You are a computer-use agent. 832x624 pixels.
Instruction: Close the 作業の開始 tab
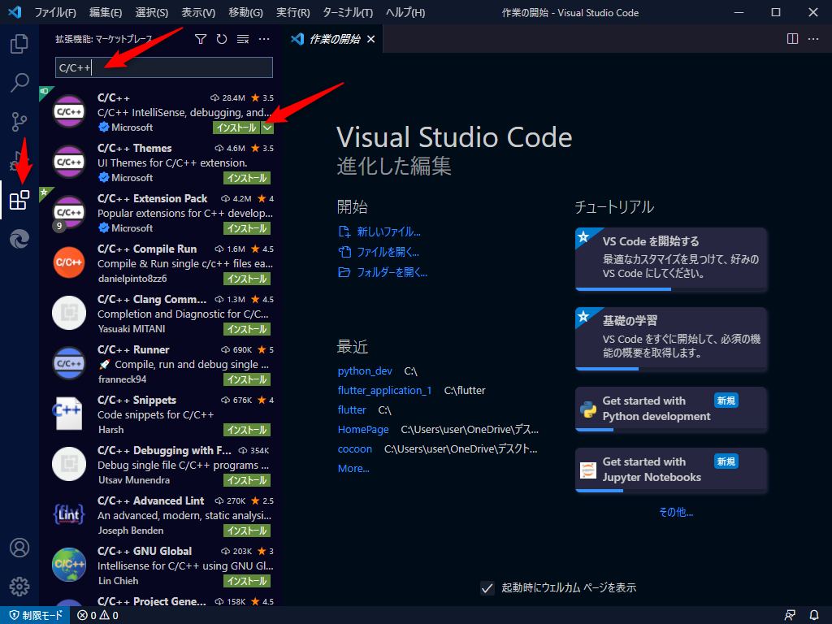[x=370, y=39]
